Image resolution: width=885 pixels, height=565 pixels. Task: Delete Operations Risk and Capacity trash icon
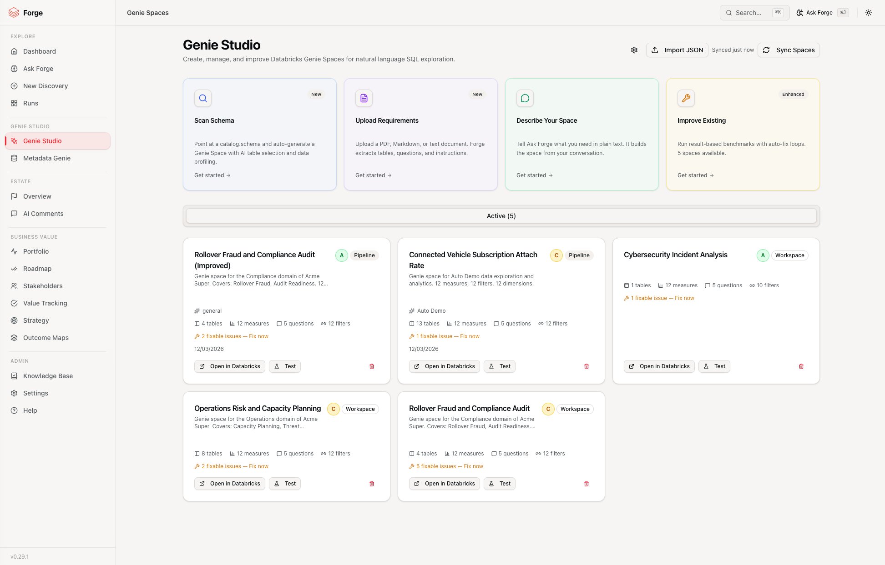point(372,484)
